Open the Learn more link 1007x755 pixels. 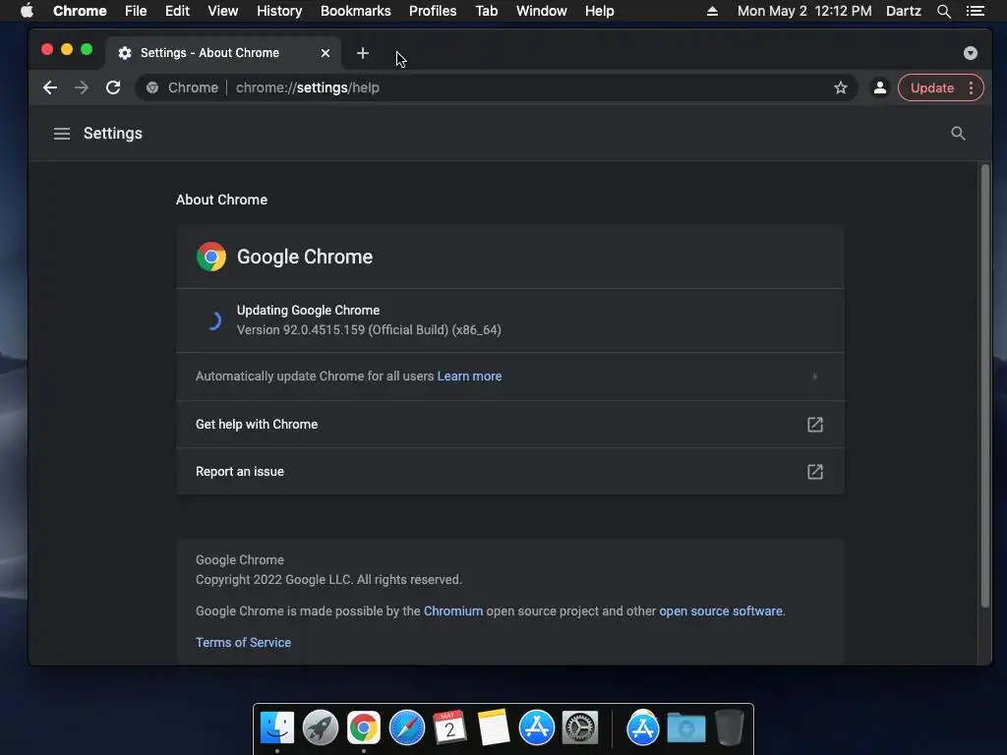(x=469, y=377)
